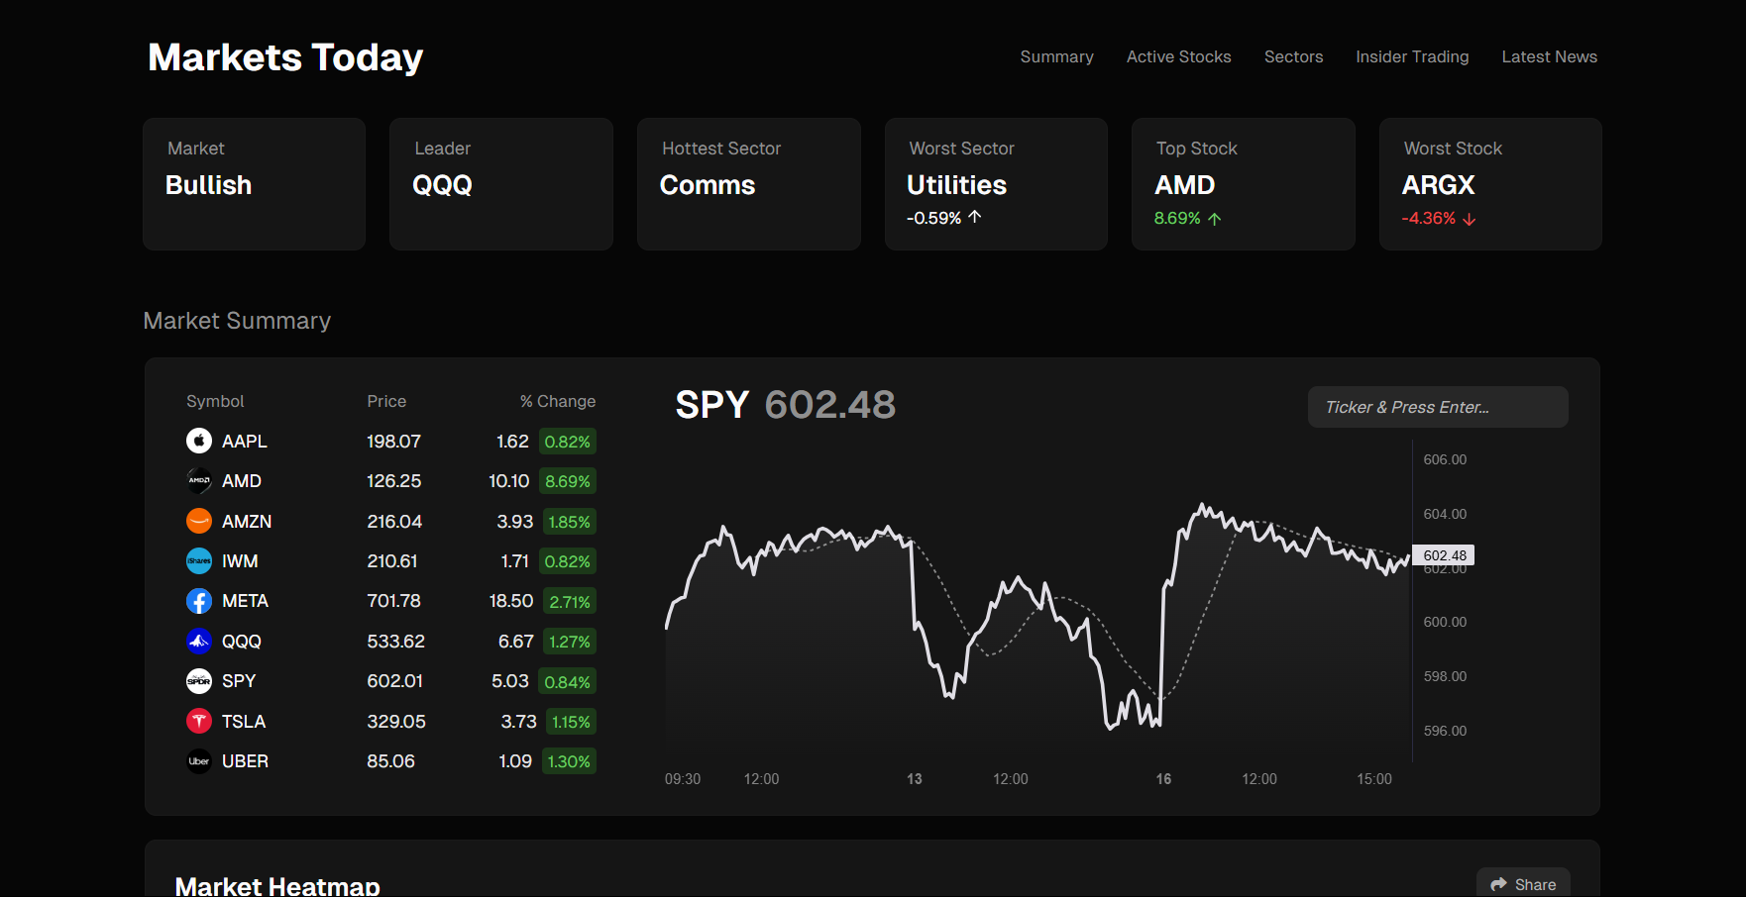Open the Summary nav item
This screenshot has width=1746, height=897.
coord(1056,56)
